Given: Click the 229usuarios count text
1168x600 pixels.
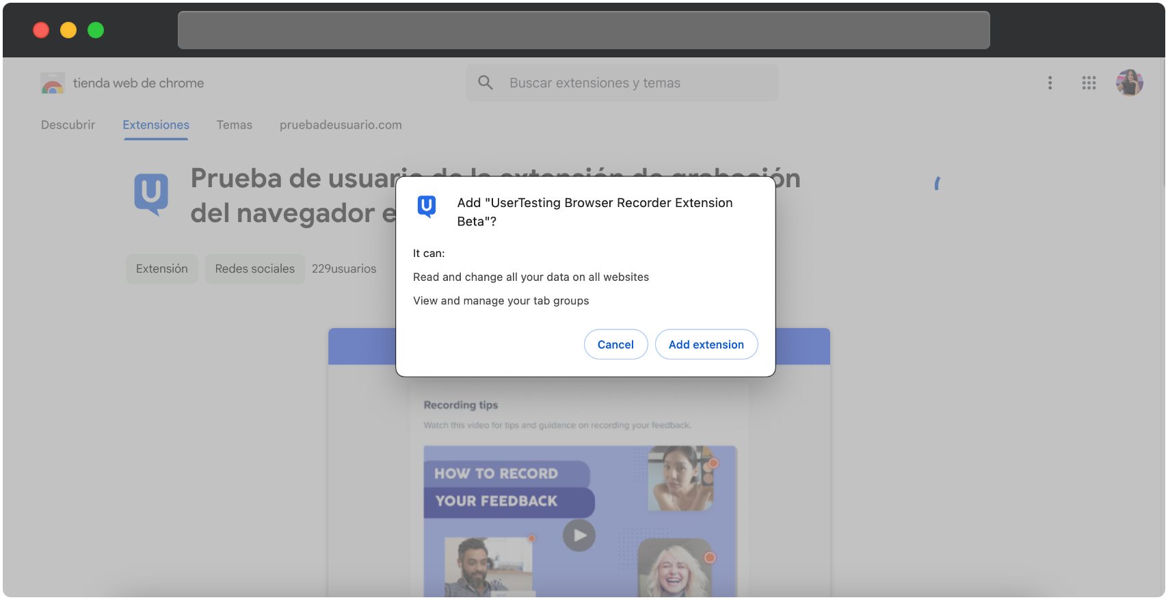Looking at the screenshot, I should coord(344,269).
